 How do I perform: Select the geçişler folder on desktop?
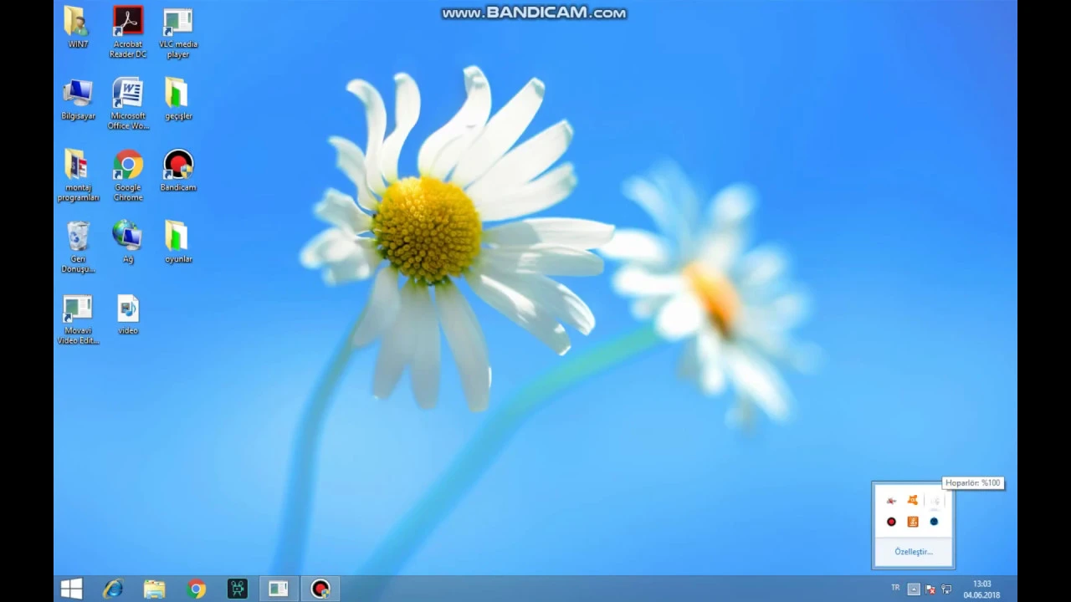[x=177, y=99]
